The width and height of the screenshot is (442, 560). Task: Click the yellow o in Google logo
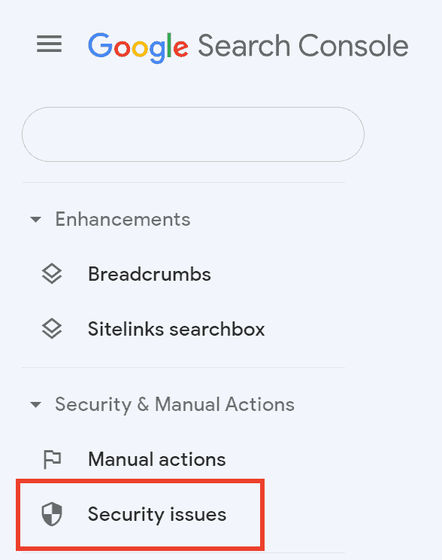point(141,49)
